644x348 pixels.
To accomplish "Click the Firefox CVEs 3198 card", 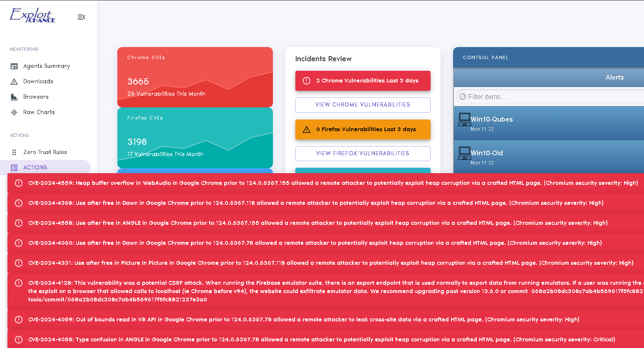I will pos(195,138).
